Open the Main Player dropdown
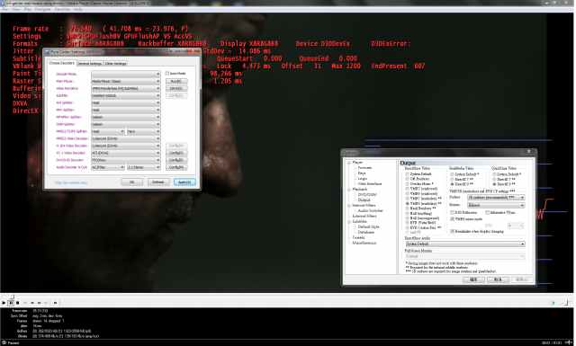This screenshot has height=346, width=576. pos(126,81)
